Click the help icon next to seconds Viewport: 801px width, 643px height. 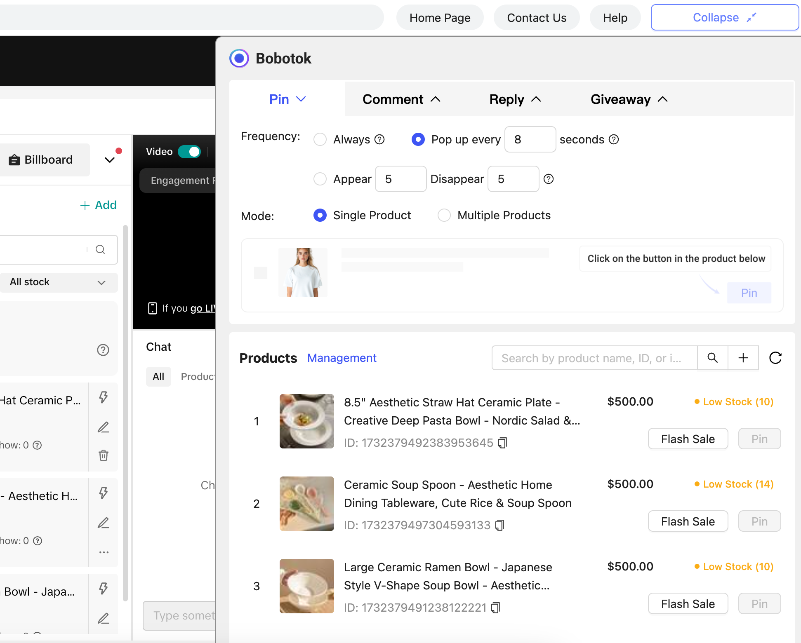coord(614,139)
